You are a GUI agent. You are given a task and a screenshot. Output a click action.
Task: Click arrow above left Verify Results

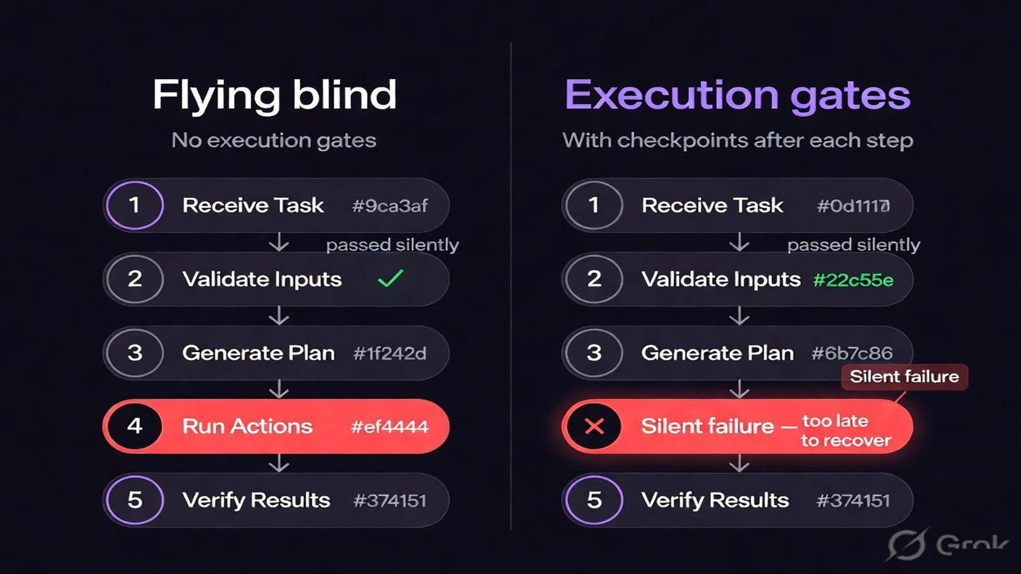coord(279,463)
